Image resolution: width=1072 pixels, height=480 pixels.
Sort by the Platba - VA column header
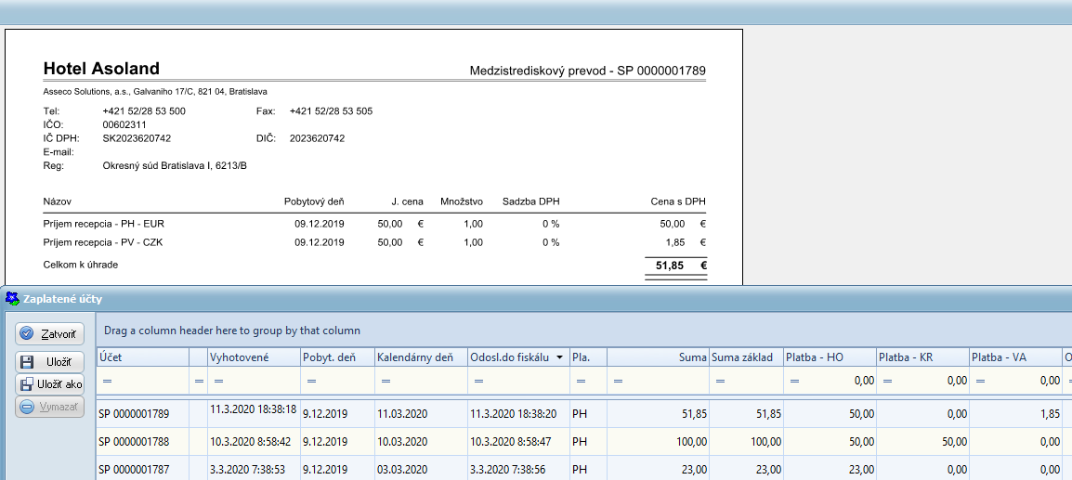coord(1013,357)
